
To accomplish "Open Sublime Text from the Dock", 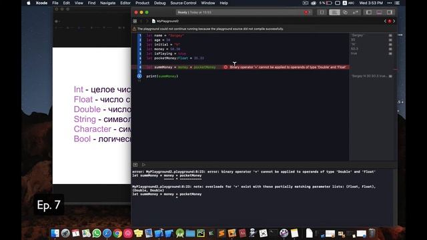I will tap(222, 233).
